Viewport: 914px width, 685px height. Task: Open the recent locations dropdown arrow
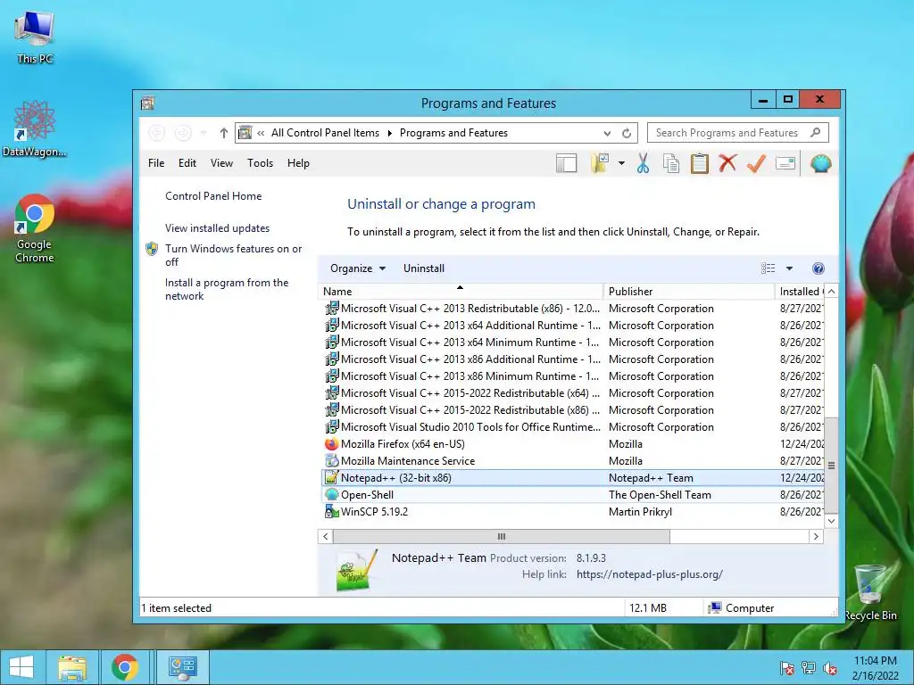[x=204, y=134]
